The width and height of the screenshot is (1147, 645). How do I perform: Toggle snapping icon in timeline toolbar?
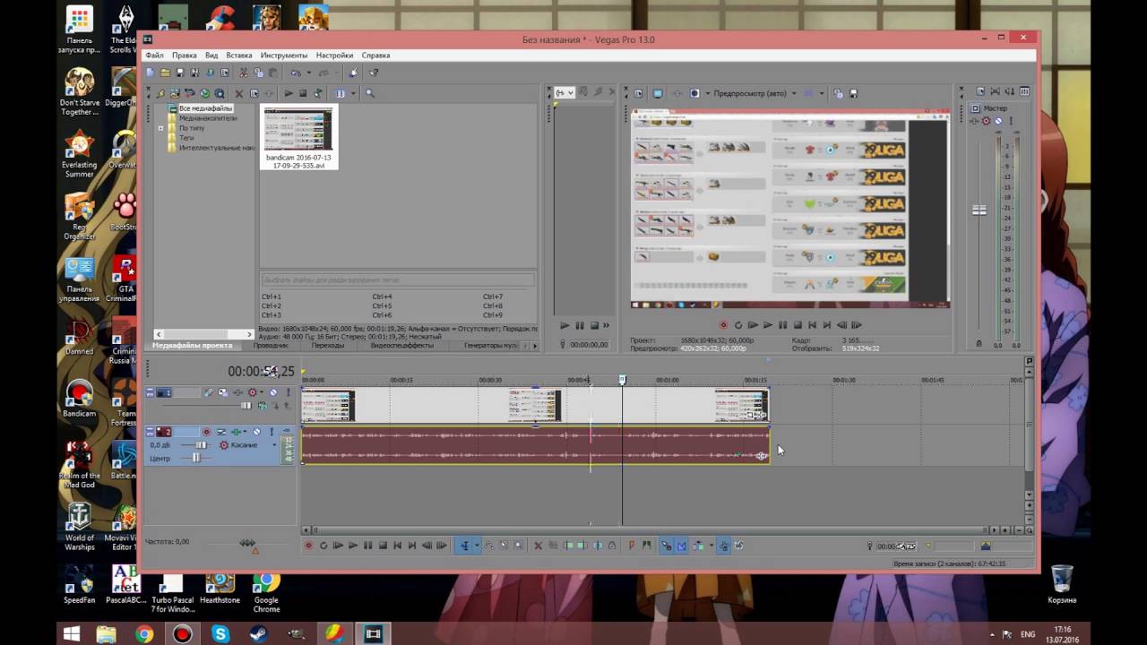click(x=666, y=545)
